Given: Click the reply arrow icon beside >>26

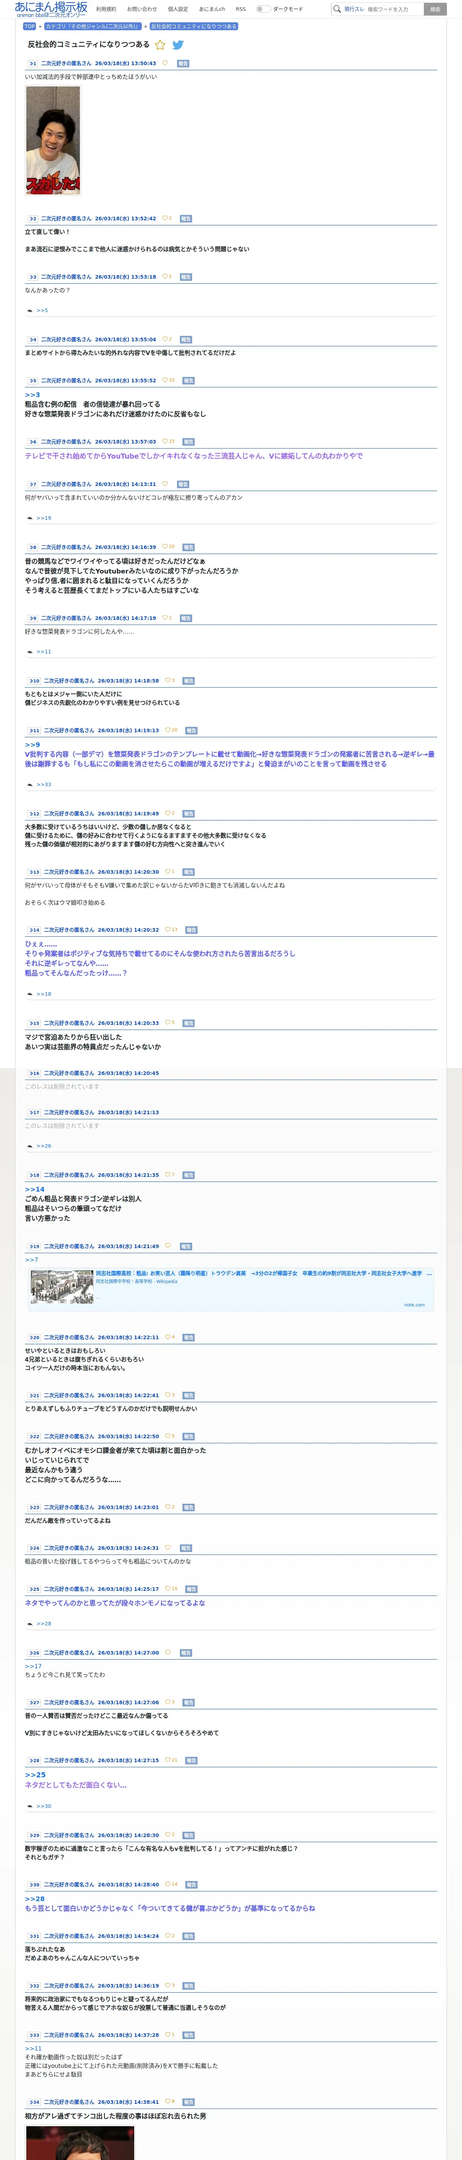Looking at the screenshot, I should tap(30, 1146).
